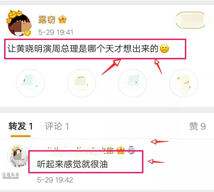Tap the neutral face emoji in post
The image size is (214, 192).
(164, 49)
